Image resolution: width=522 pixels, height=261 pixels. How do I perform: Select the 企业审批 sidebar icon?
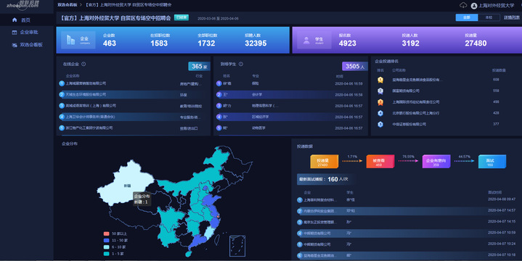[x=15, y=32]
